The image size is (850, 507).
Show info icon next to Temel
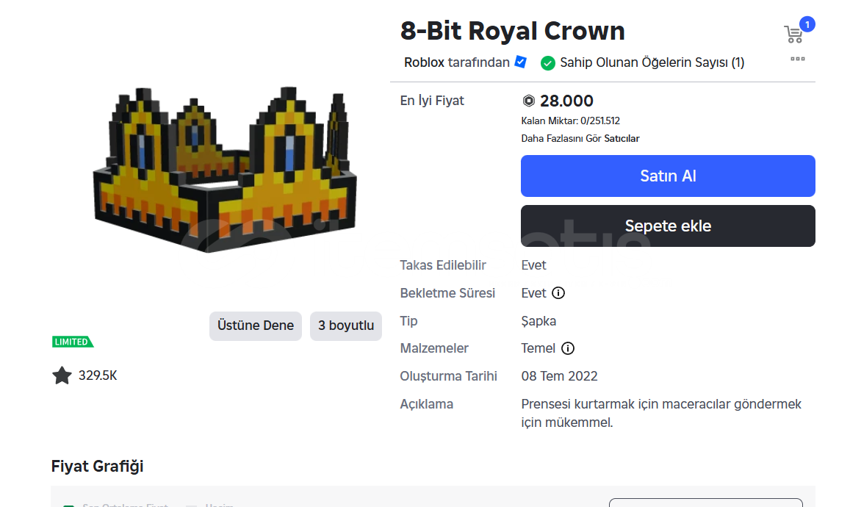568,348
